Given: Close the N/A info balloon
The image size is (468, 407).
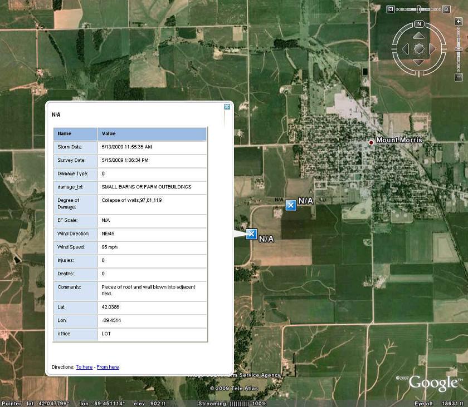Looking at the screenshot, I should tap(227, 107).
